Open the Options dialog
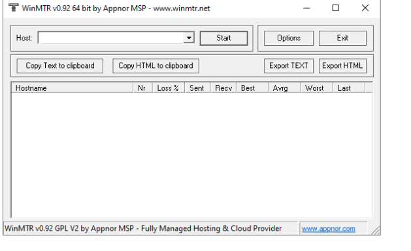The height and width of the screenshot is (251, 411). point(289,38)
